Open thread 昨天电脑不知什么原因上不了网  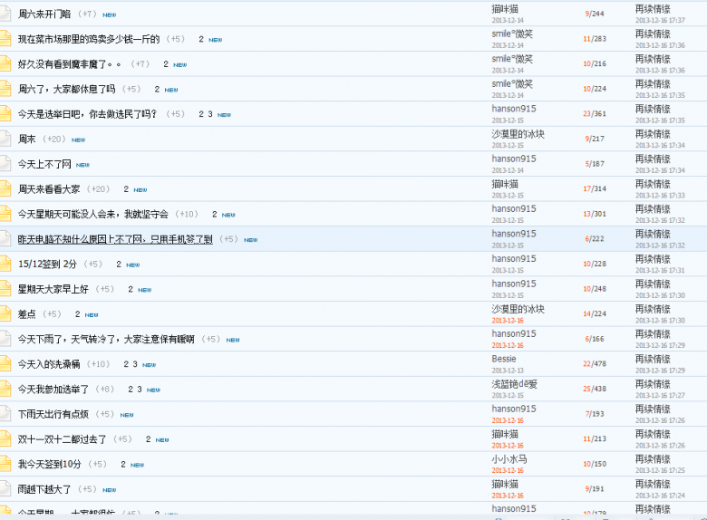coord(115,239)
